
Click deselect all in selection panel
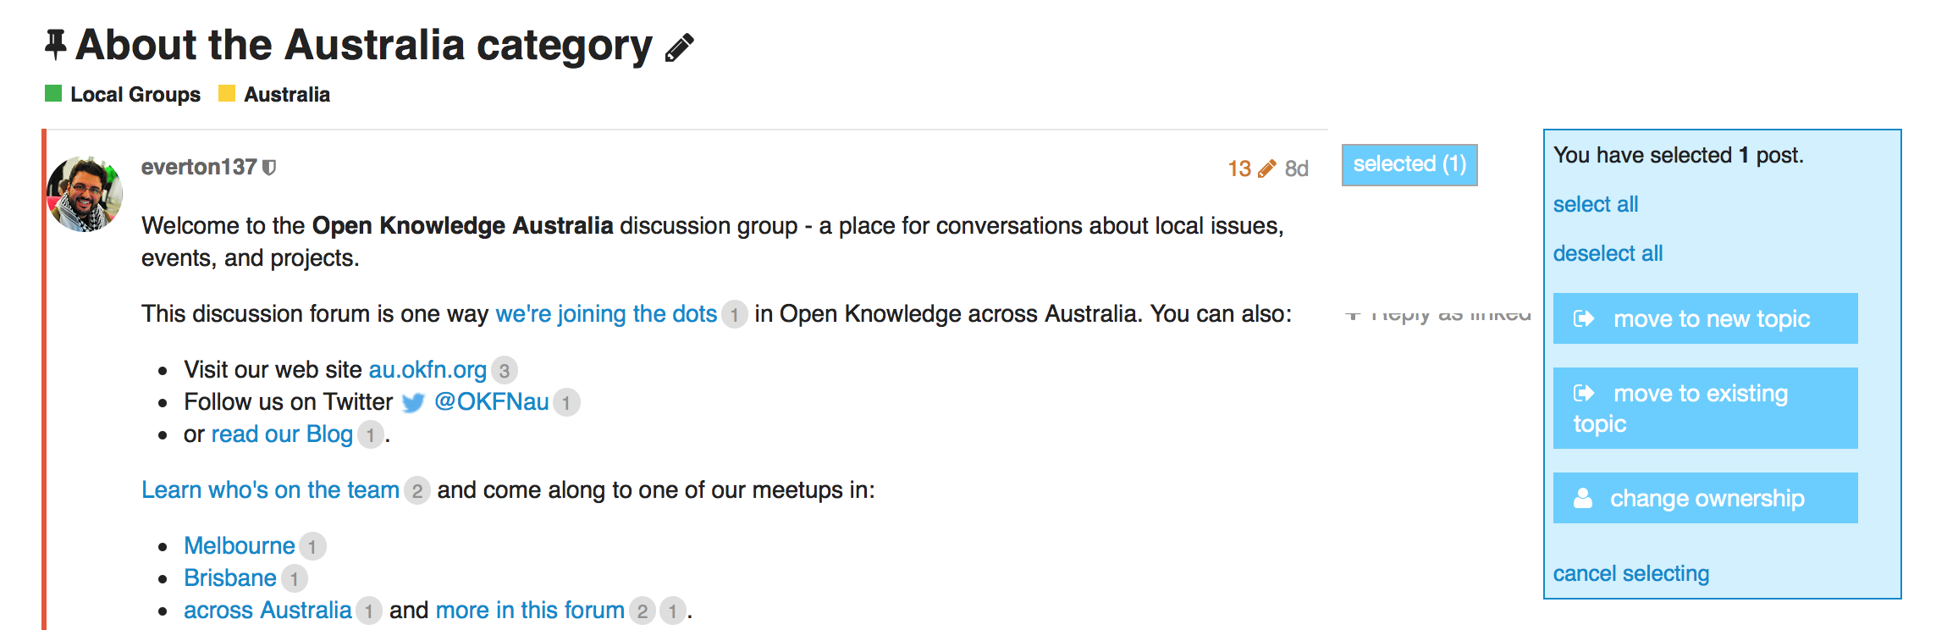(1607, 253)
